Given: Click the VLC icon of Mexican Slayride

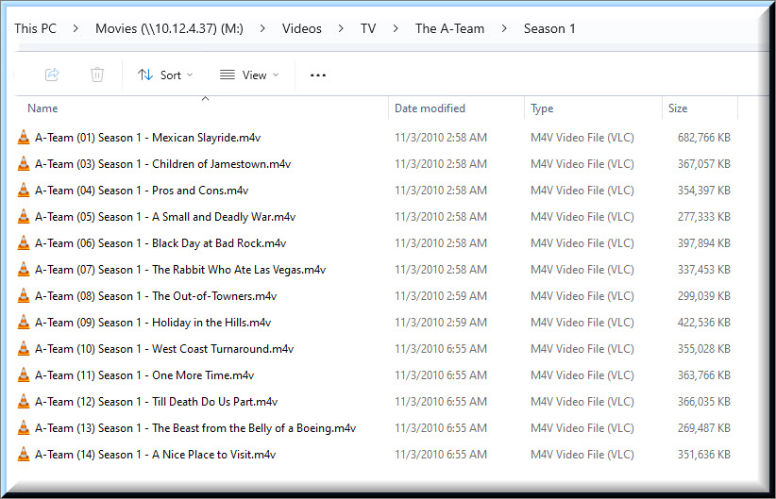Looking at the screenshot, I should click(x=24, y=137).
